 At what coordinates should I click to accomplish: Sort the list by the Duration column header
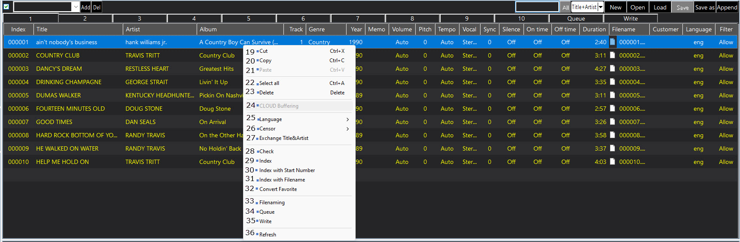[x=594, y=29]
